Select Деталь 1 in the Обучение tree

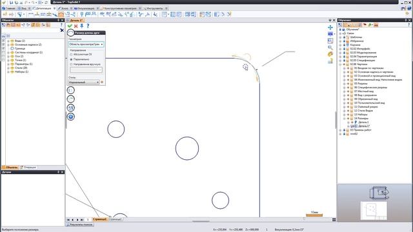coord(363,122)
